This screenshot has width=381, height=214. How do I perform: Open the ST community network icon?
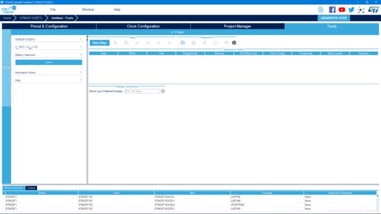(x=361, y=10)
